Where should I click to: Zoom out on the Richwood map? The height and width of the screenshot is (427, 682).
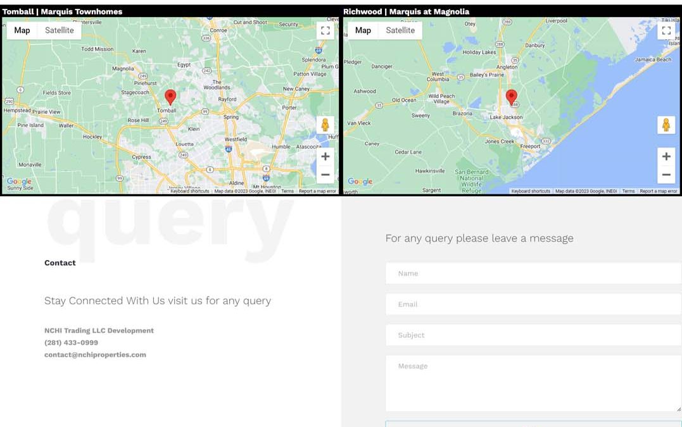666,175
